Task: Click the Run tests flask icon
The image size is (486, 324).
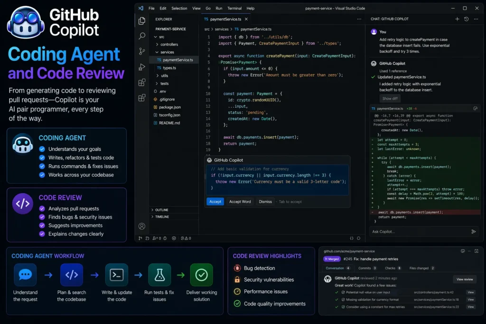Action: pyautogui.click(x=159, y=275)
